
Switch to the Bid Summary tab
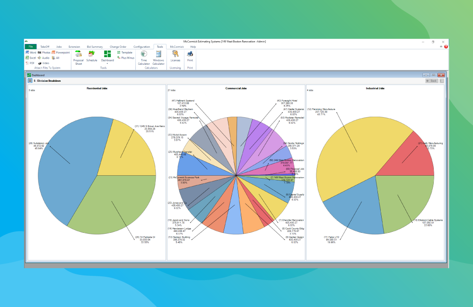click(95, 47)
